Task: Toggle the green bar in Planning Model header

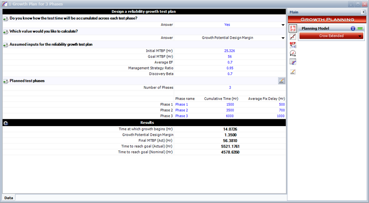Action: coord(360,29)
